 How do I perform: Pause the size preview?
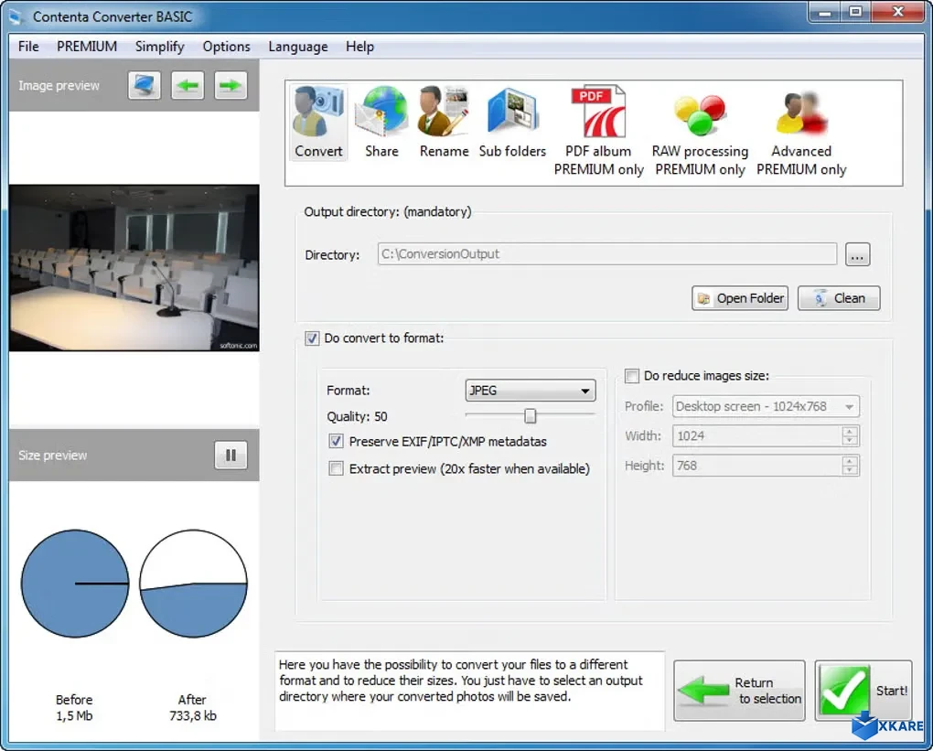coord(231,456)
